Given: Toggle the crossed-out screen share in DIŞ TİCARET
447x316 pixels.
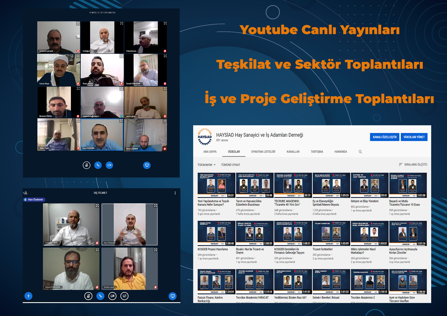Looking at the screenshot, I should pyautogui.click(x=124, y=296).
